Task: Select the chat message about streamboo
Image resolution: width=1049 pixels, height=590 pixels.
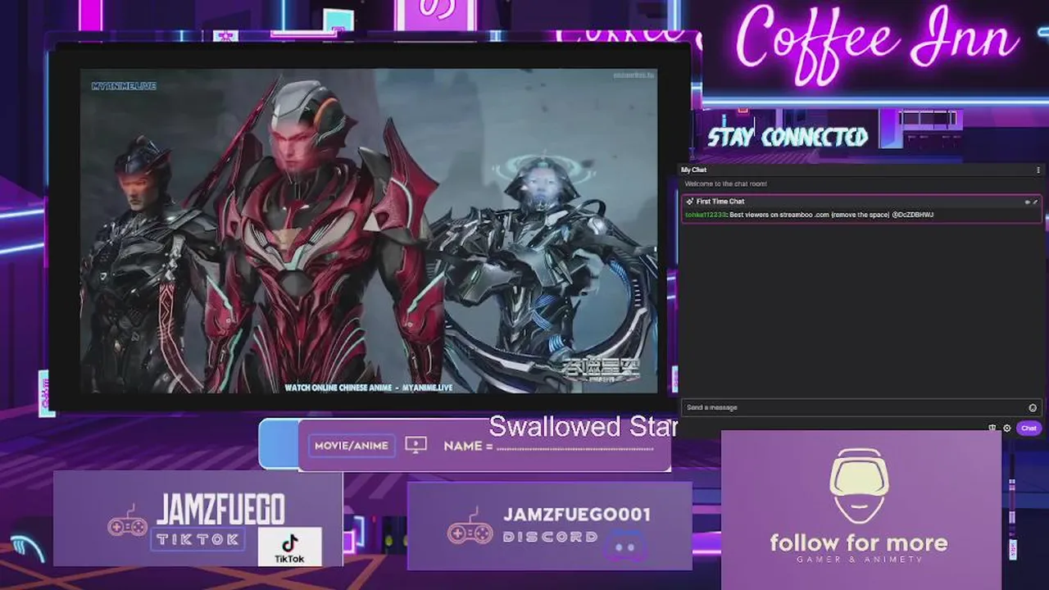Action: [831, 215]
